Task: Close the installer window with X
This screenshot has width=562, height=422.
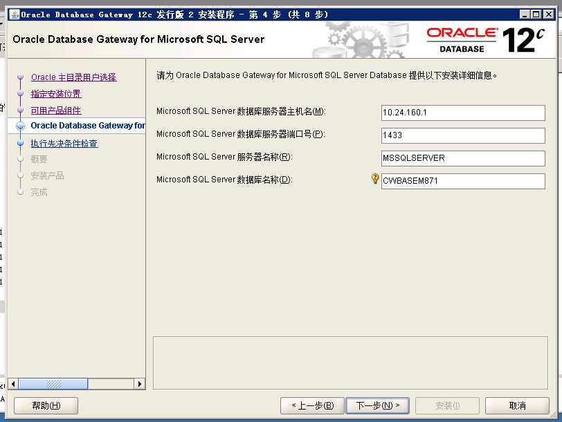Action: pos(549,15)
